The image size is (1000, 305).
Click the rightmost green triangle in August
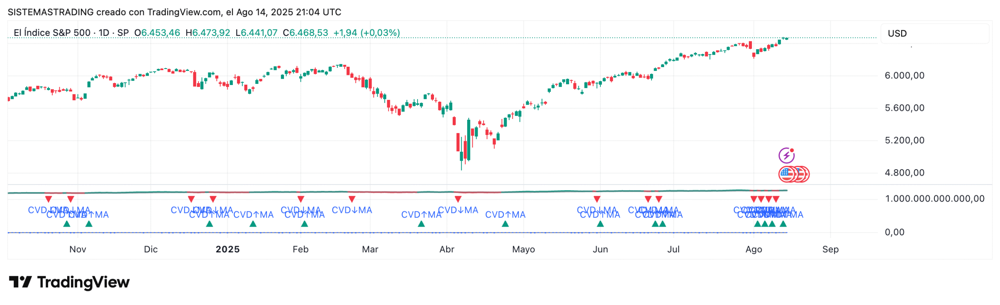tap(782, 224)
